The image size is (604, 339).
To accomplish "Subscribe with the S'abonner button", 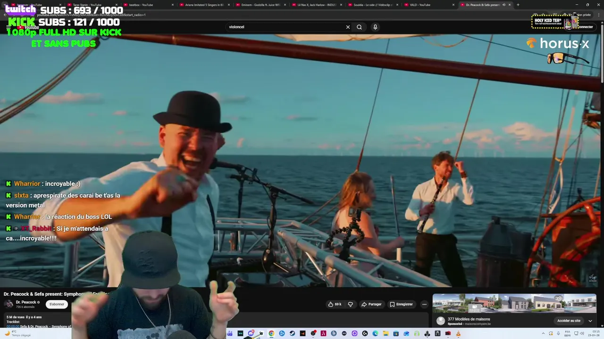I will tap(57, 304).
